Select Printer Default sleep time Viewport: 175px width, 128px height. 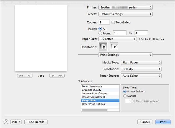click(x=125, y=91)
